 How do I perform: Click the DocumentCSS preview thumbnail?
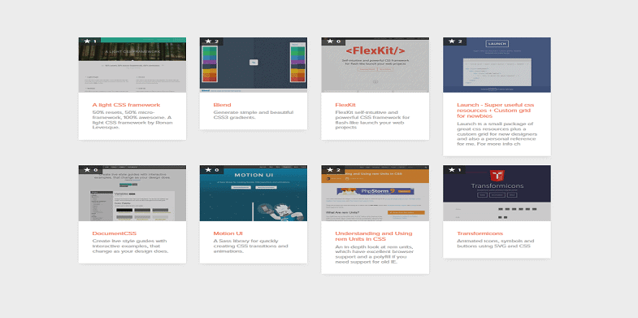[132, 194]
